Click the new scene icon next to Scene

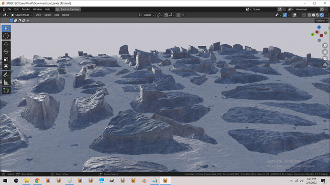[279, 9]
